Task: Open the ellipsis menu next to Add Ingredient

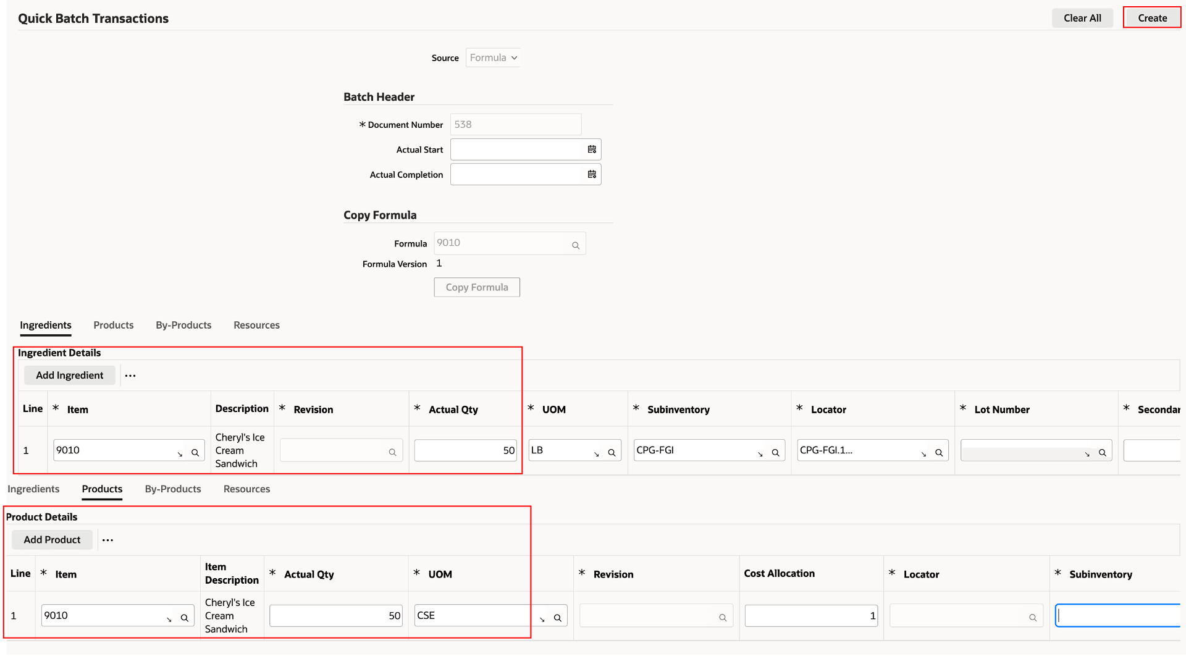Action: (130, 375)
